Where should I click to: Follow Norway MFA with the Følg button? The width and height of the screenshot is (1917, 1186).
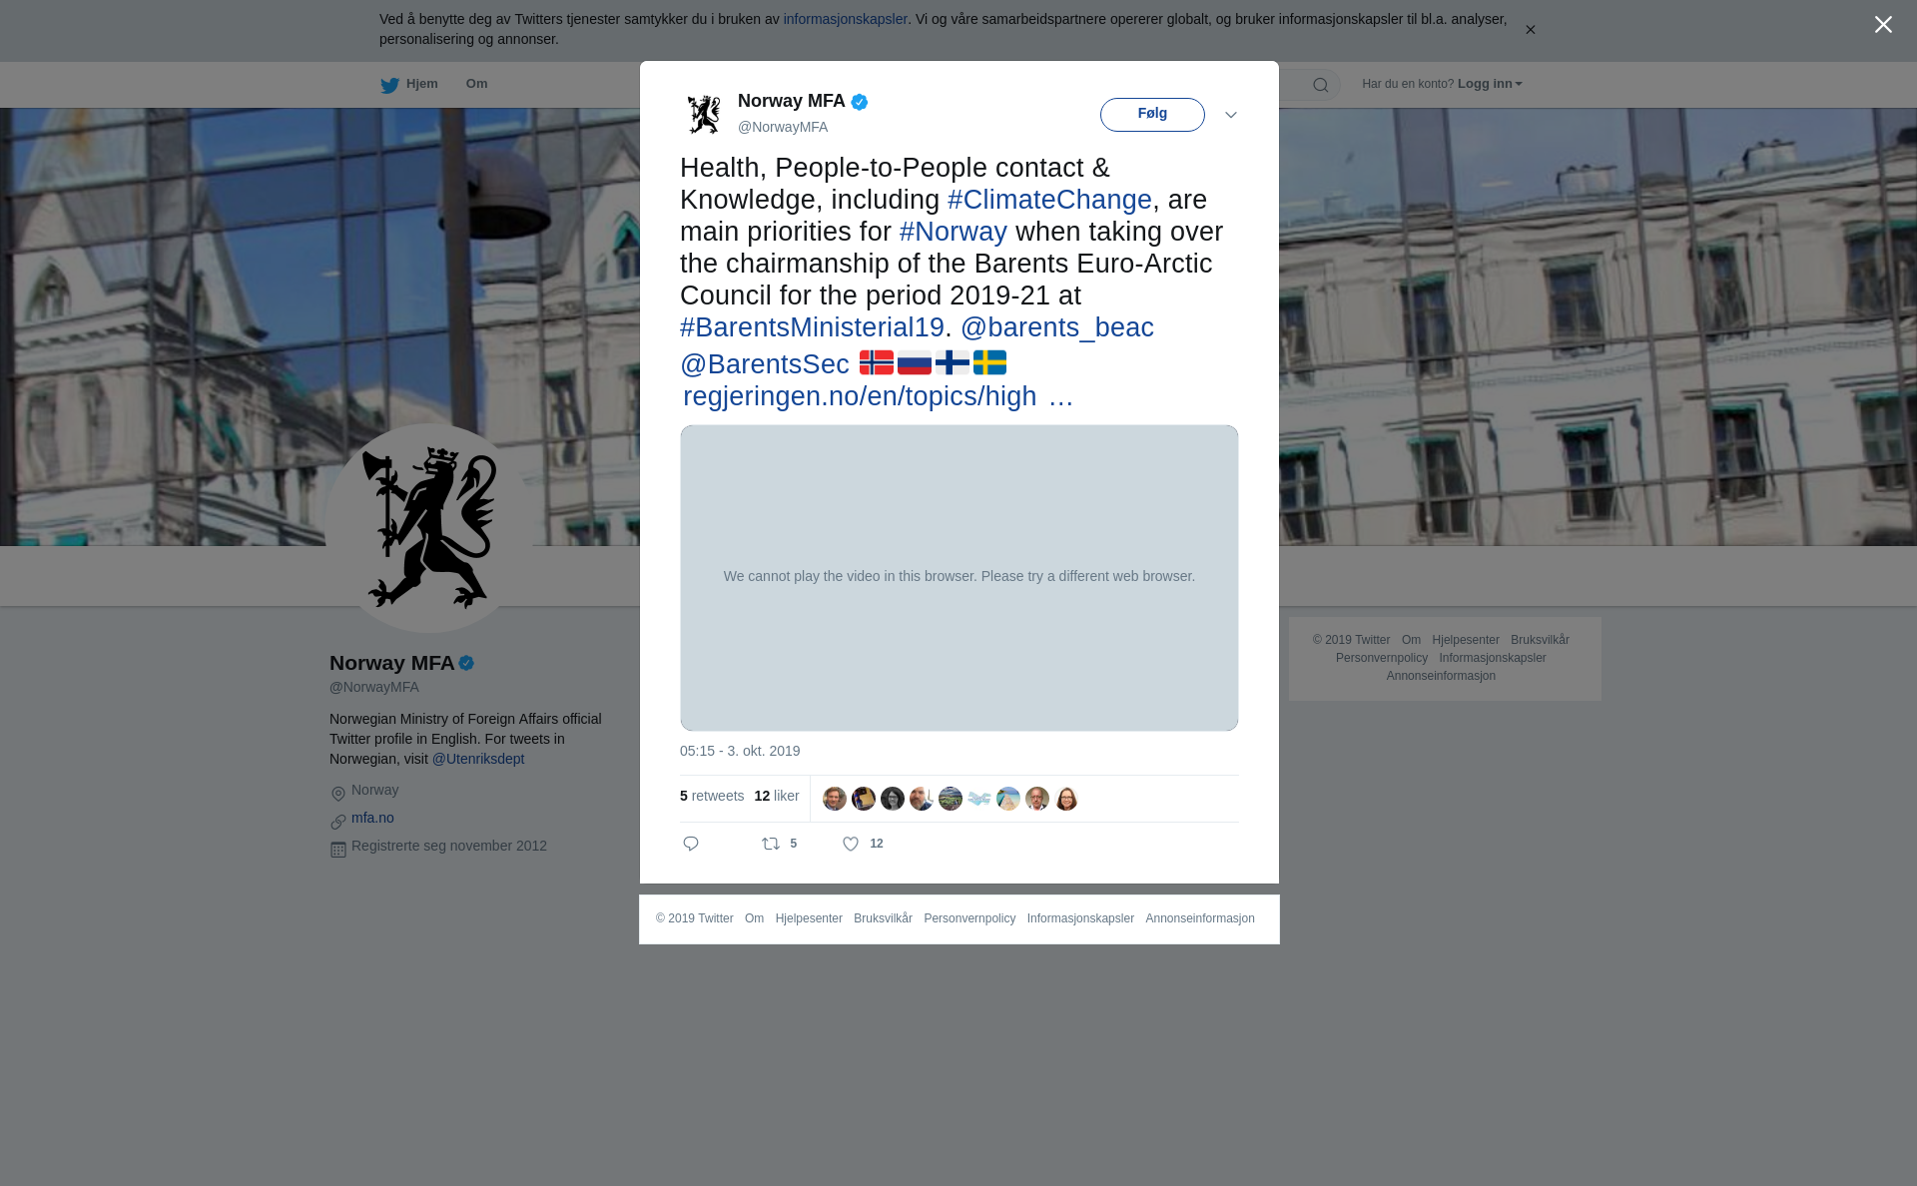coord(1152,115)
